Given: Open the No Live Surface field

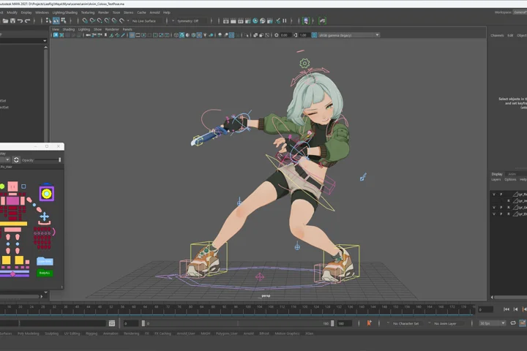Looking at the screenshot, I should point(147,20).
